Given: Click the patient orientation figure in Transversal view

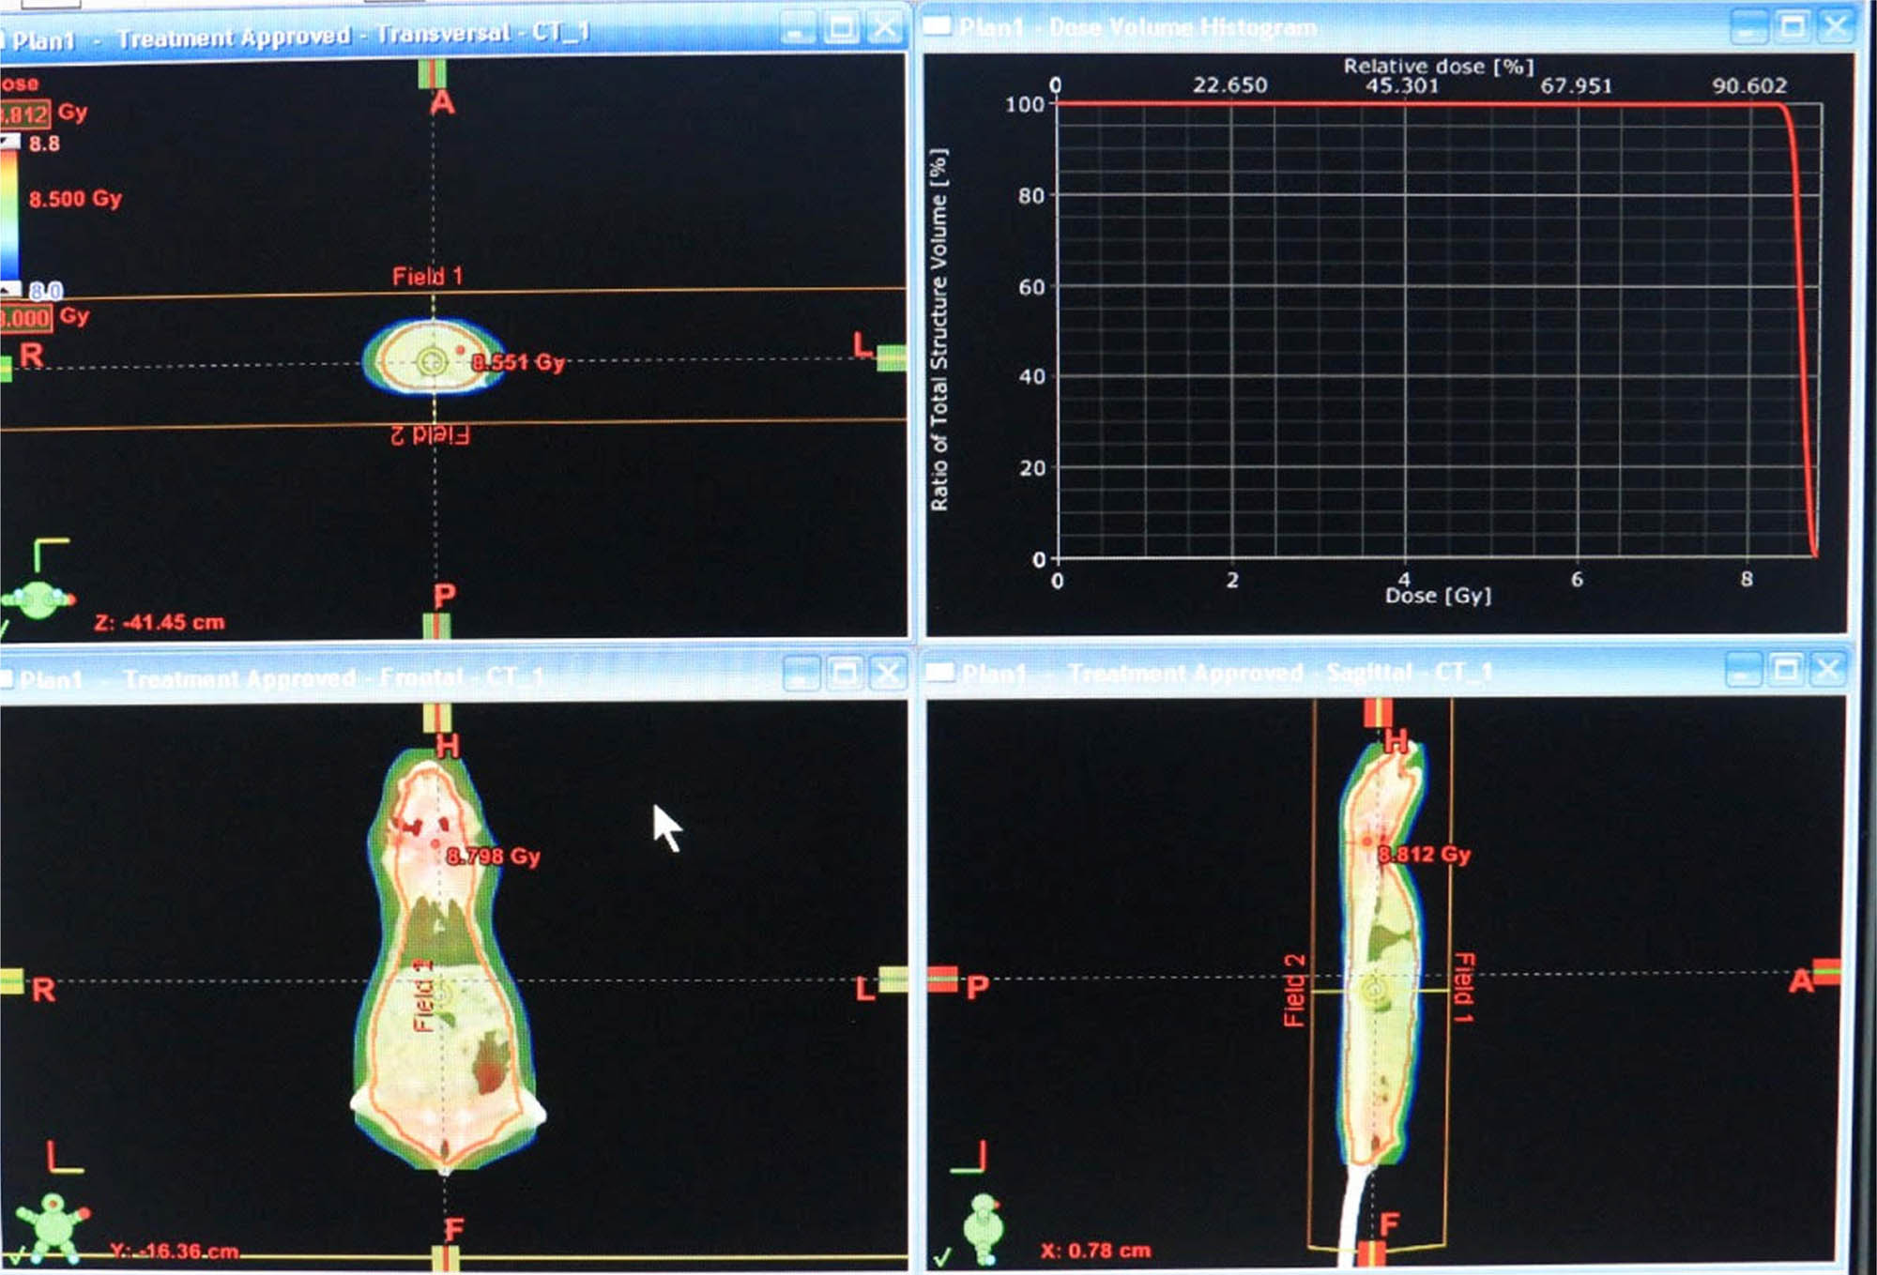Looking at the screenshot, I should tap(38, 600).
